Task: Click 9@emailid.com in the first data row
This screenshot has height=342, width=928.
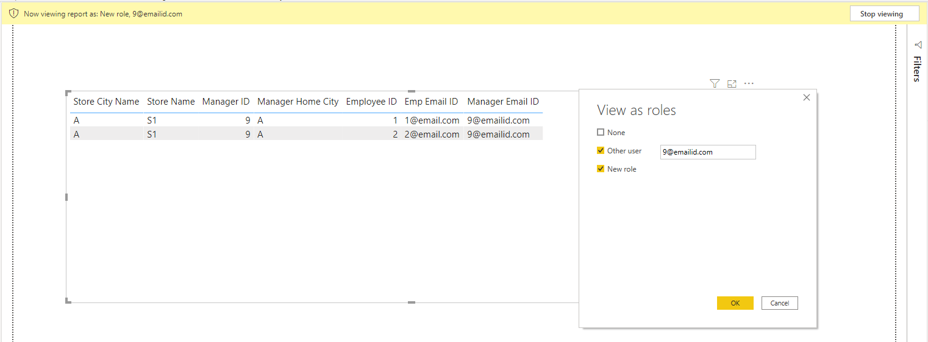Action: pos(498,120)
